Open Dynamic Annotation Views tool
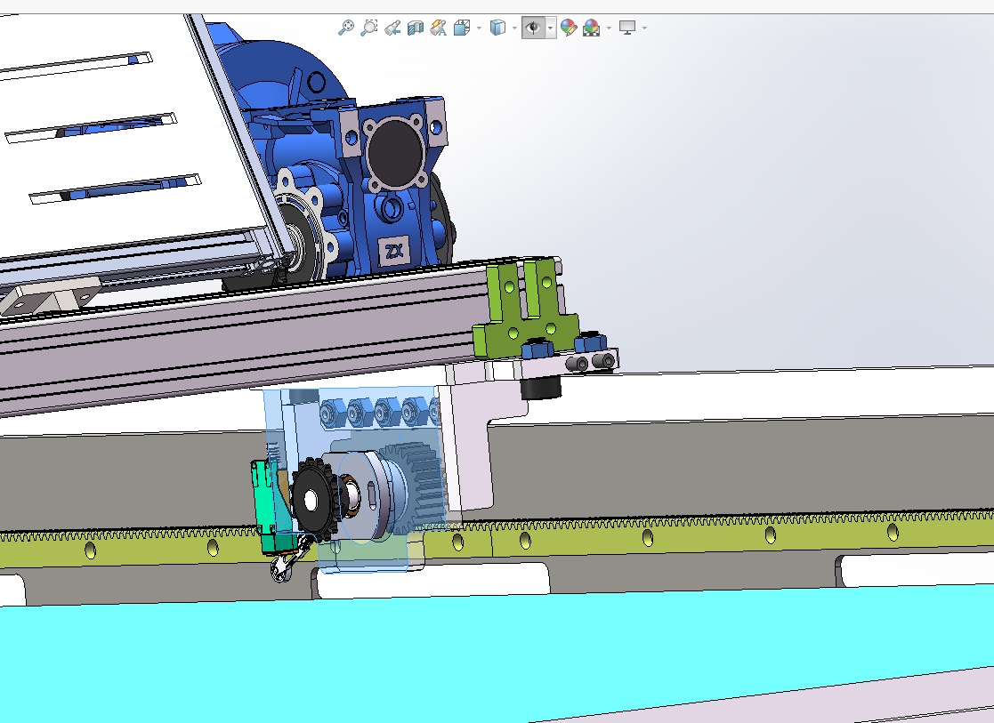 [438, 28]
